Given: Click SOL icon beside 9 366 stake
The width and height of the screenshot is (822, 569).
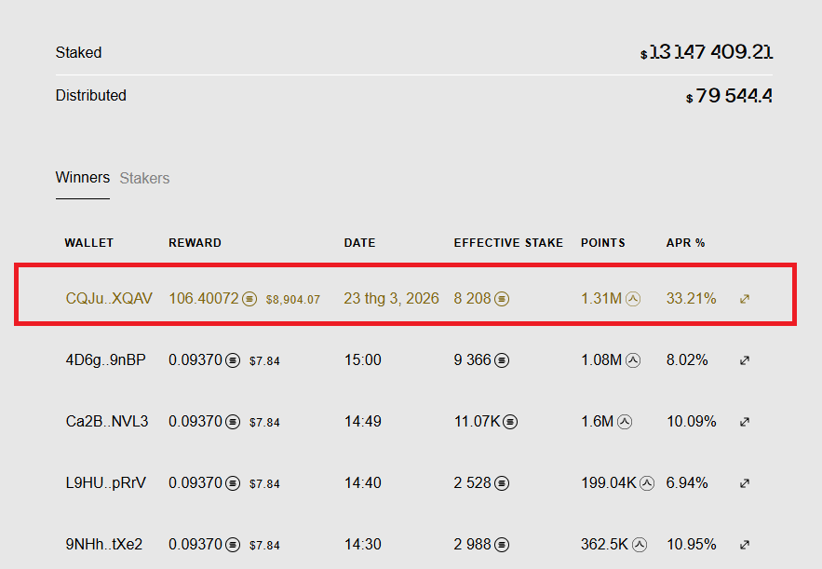Looking at the screenshot, I should coord(502,360).
